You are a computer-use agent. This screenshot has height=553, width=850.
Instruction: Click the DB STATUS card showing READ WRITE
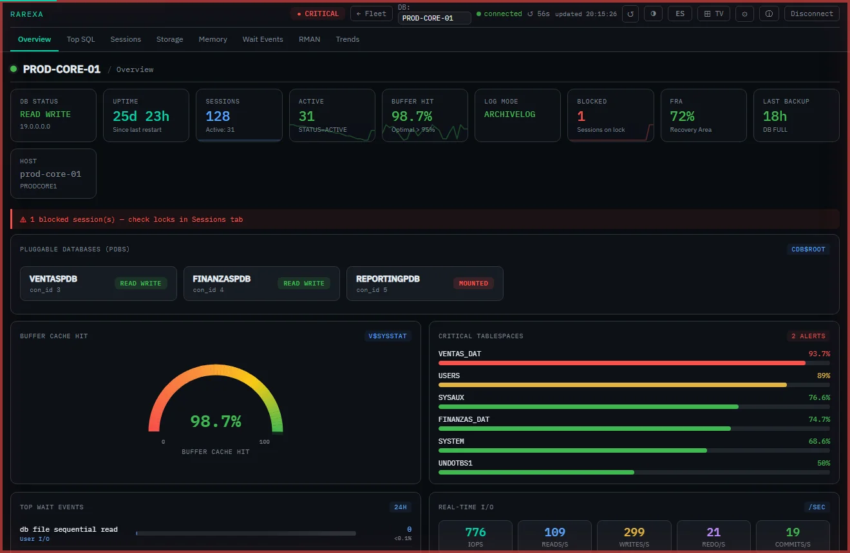53,115
